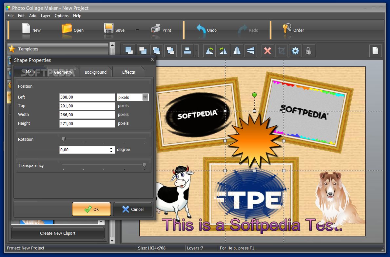The image size is (390, 257).
Task: Flip shape vertically icon
Action: pyautogui.click(x=251, y=51)
